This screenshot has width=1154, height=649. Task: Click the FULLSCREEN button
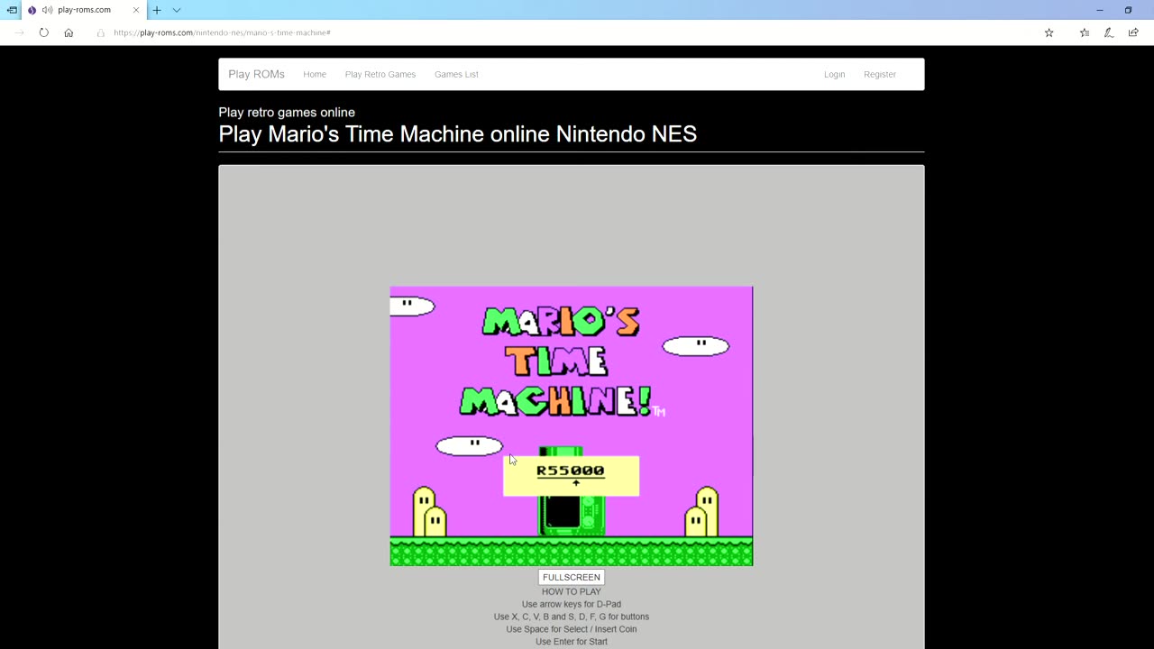[x=572, y=577]
